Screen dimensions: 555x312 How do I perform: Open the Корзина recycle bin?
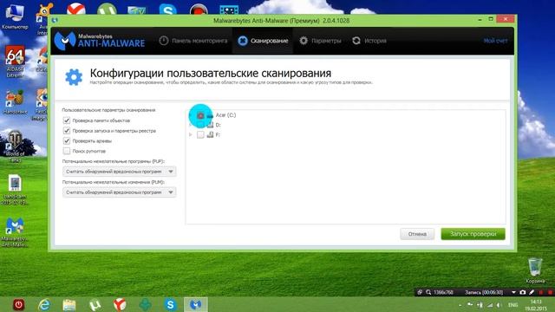click(x=535, y=270)
